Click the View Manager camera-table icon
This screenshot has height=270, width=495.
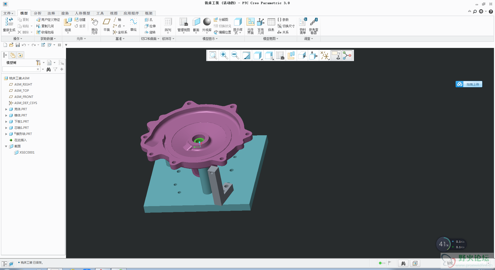[280, 55]
